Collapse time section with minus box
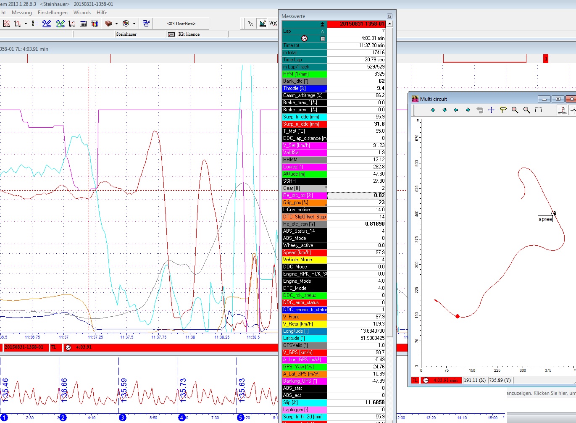 [x=323, y=39]
